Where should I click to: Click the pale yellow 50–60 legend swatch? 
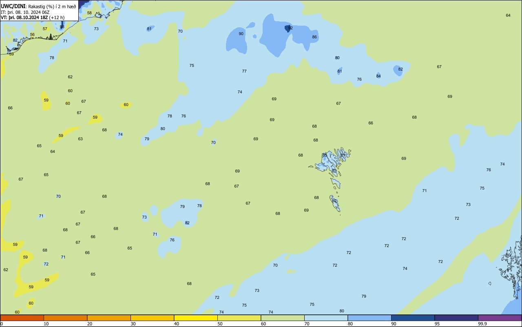coord(239,318)
